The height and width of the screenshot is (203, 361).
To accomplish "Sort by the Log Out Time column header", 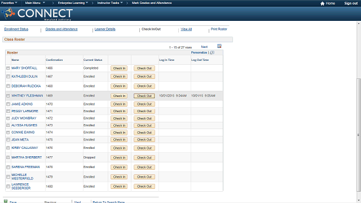I will click(200, 60).
